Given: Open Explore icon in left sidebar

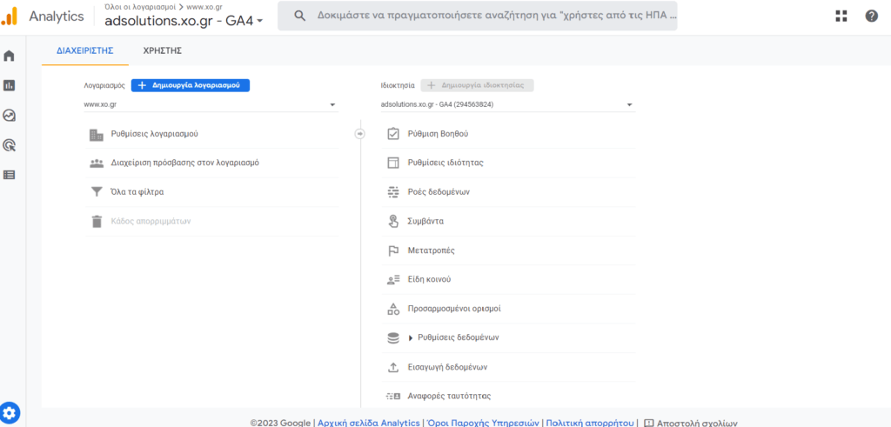Looking at the screenshot, I should 9,116.
